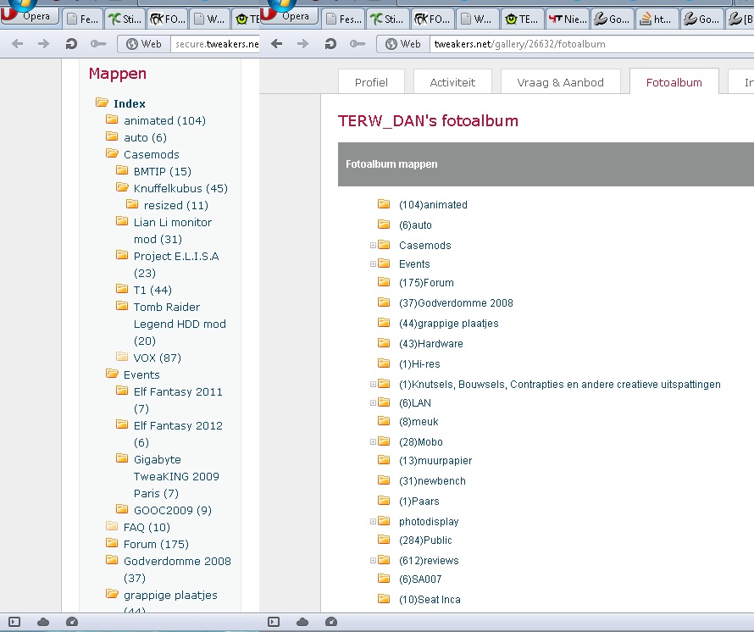Expand the Events folder in the Fotoalbum list
Screen dimensions: 754x632
(373, 264)
